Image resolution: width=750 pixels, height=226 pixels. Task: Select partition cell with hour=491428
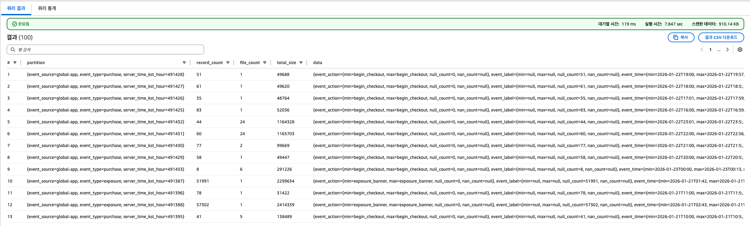tap(106, 74)
